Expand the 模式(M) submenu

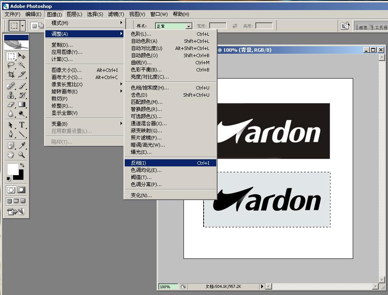[85, 23]
